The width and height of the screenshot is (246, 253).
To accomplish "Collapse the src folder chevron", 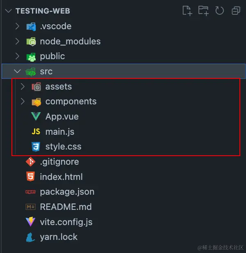I will (x=17, y=71).
